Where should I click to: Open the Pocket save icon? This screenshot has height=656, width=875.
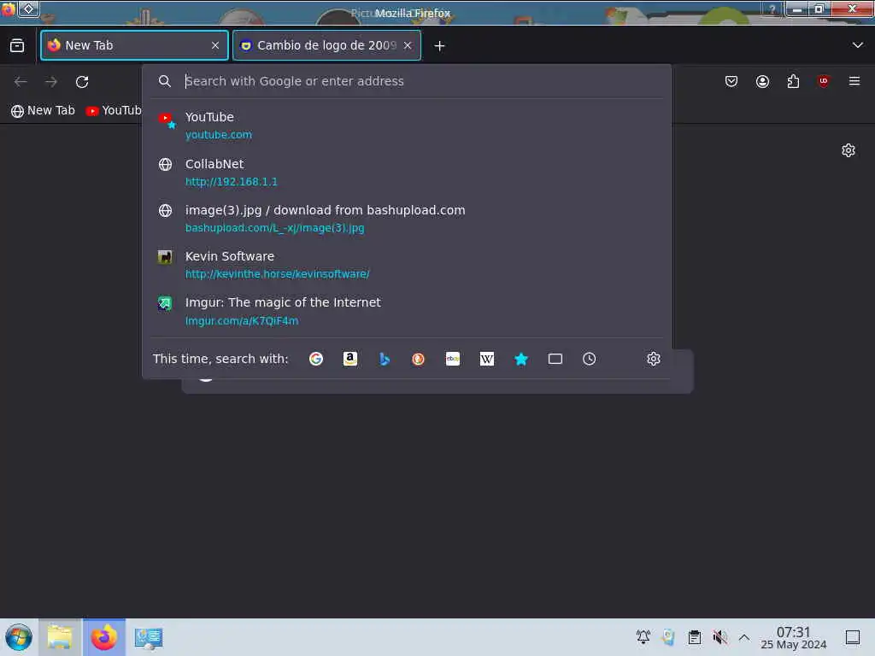click(x=731, y=81)
